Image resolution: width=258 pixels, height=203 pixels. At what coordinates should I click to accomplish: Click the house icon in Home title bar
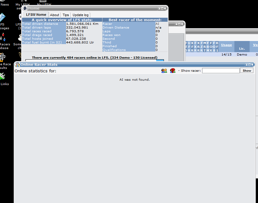[25, 8]
